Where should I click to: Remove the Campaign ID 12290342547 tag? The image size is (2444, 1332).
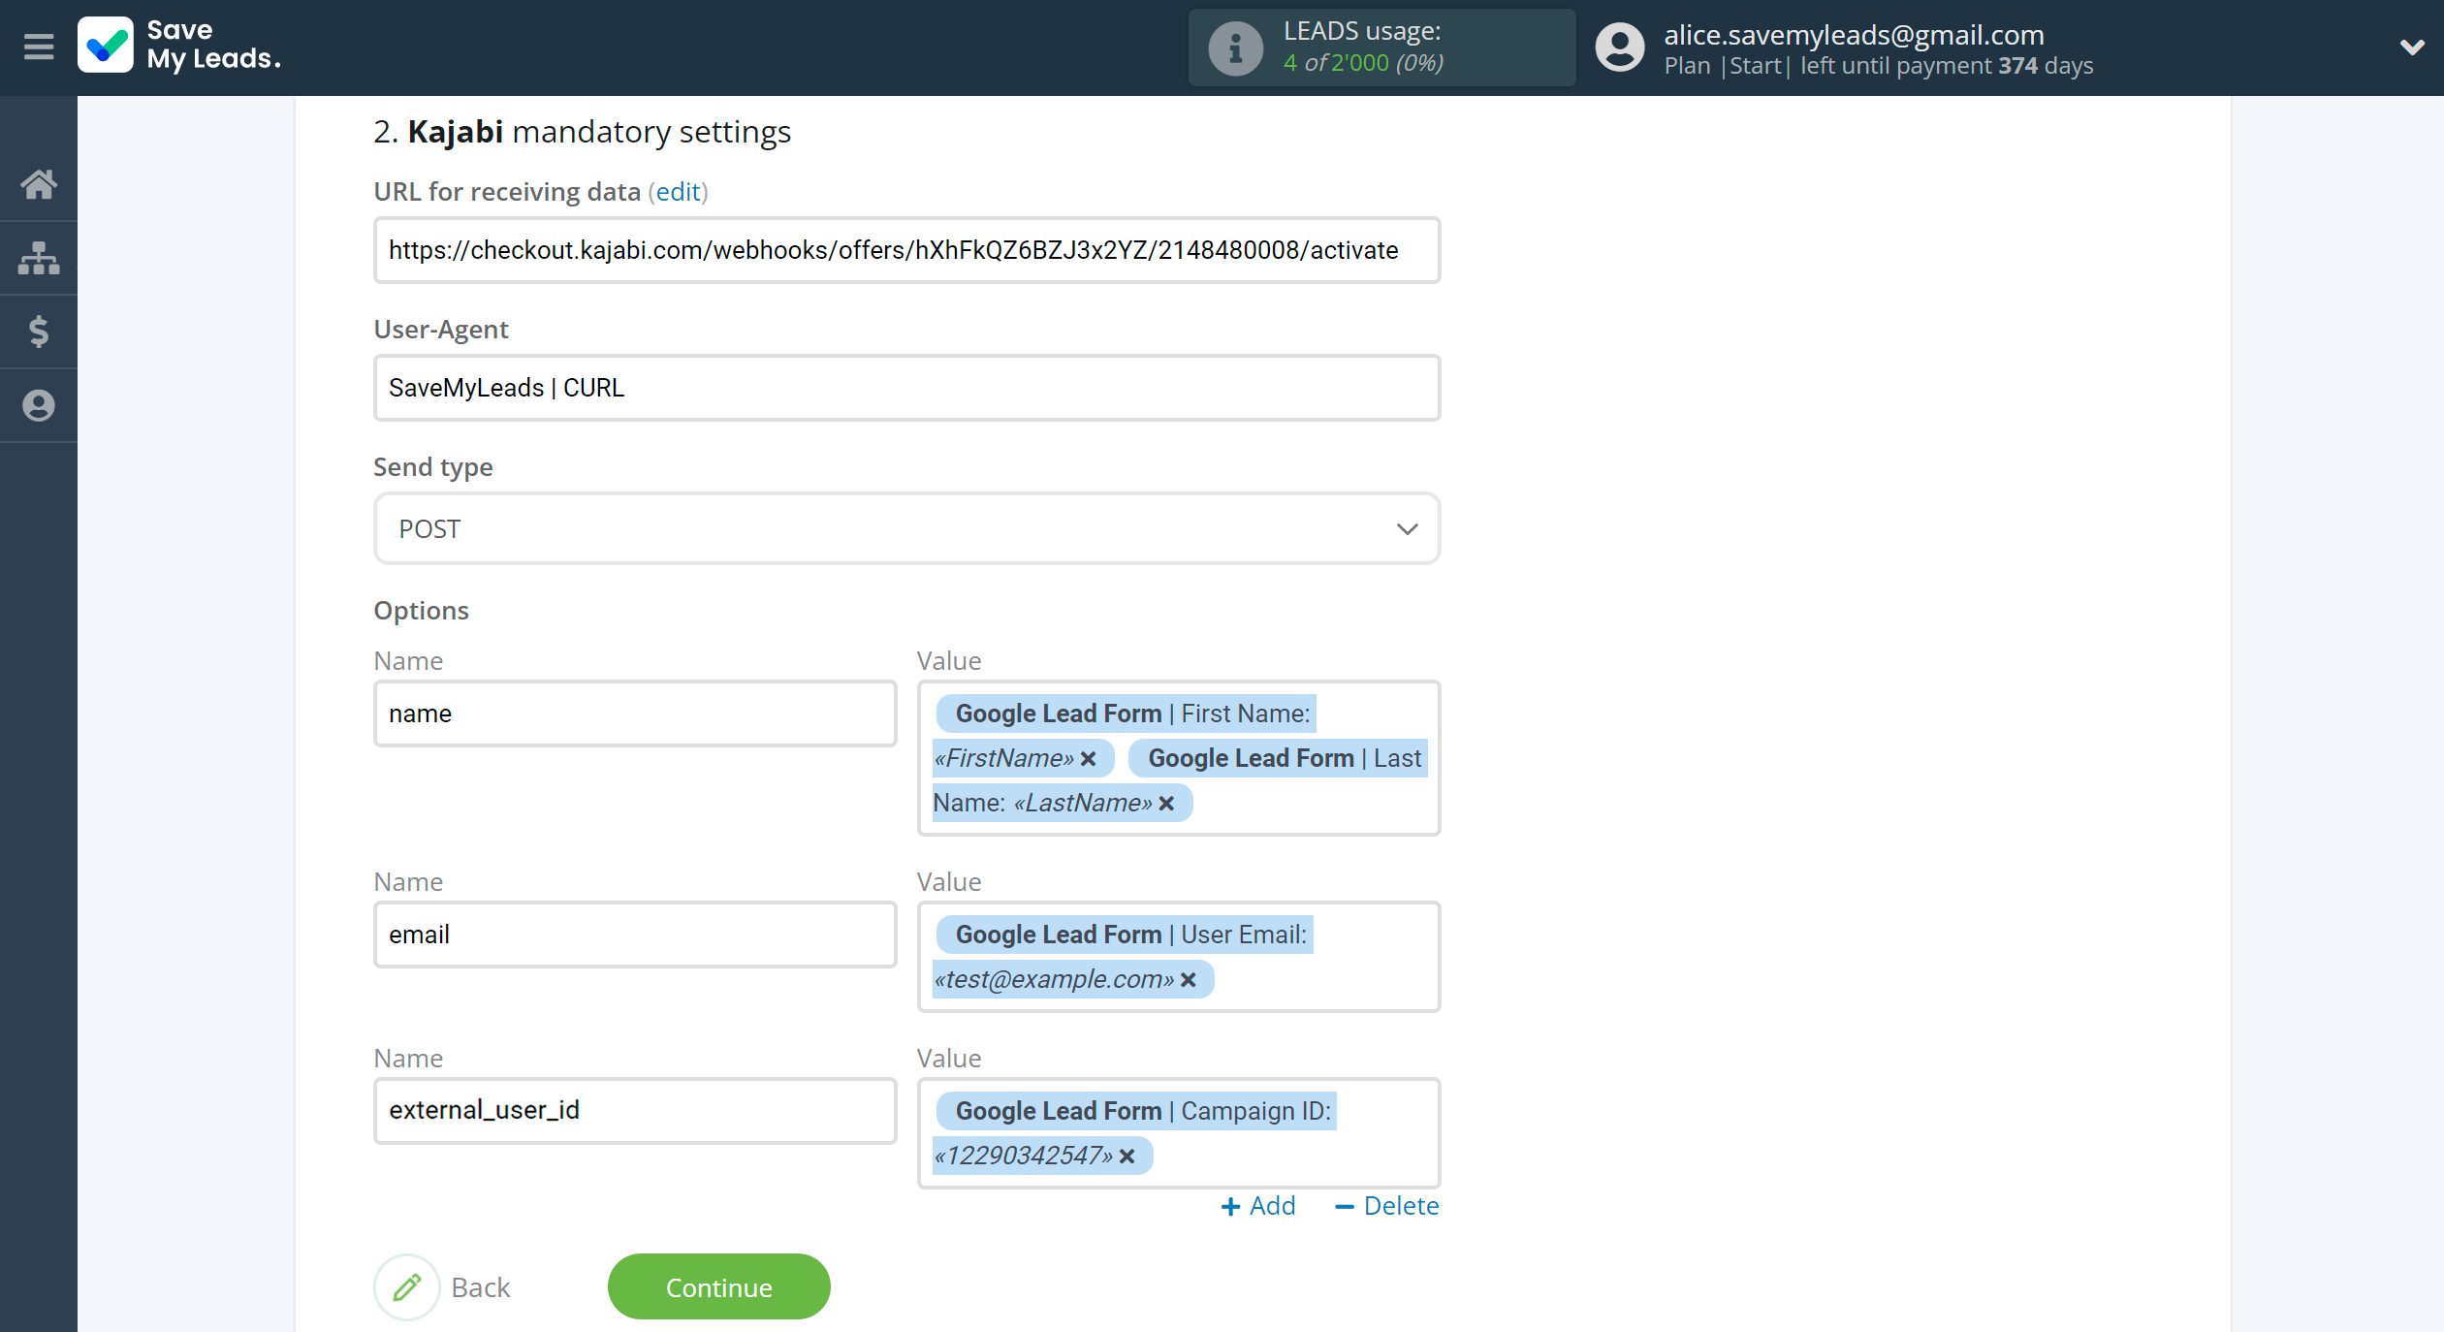(x=1127, y=1156)
